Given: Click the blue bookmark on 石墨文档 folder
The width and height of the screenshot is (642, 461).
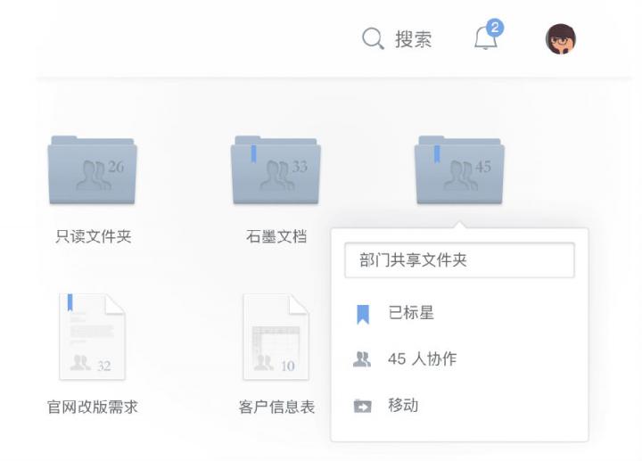Looking at the screenshot, I should [253, 153].
